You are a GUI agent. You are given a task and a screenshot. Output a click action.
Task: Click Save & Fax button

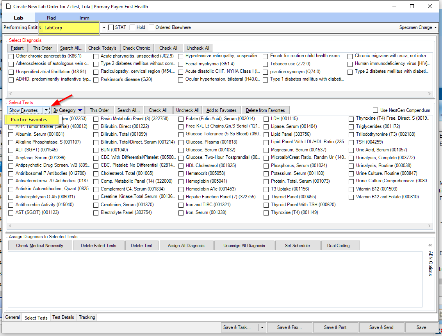pyautogui.click(x=289, y=327)
